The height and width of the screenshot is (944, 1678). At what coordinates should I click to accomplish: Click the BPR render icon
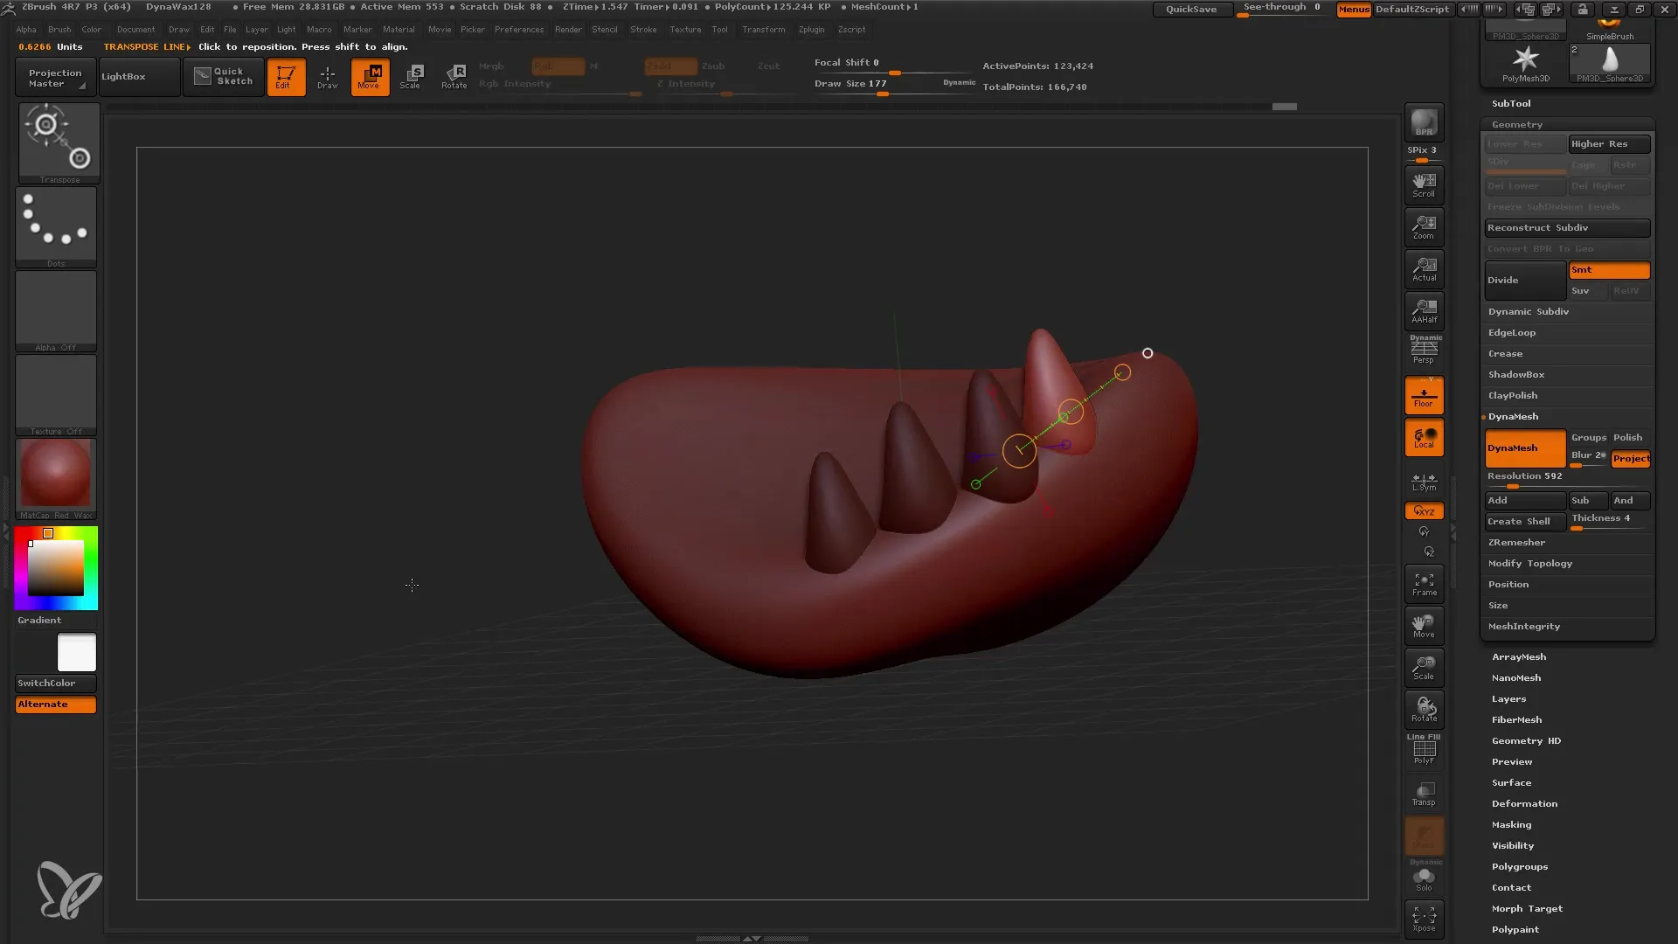(1424, 122)
